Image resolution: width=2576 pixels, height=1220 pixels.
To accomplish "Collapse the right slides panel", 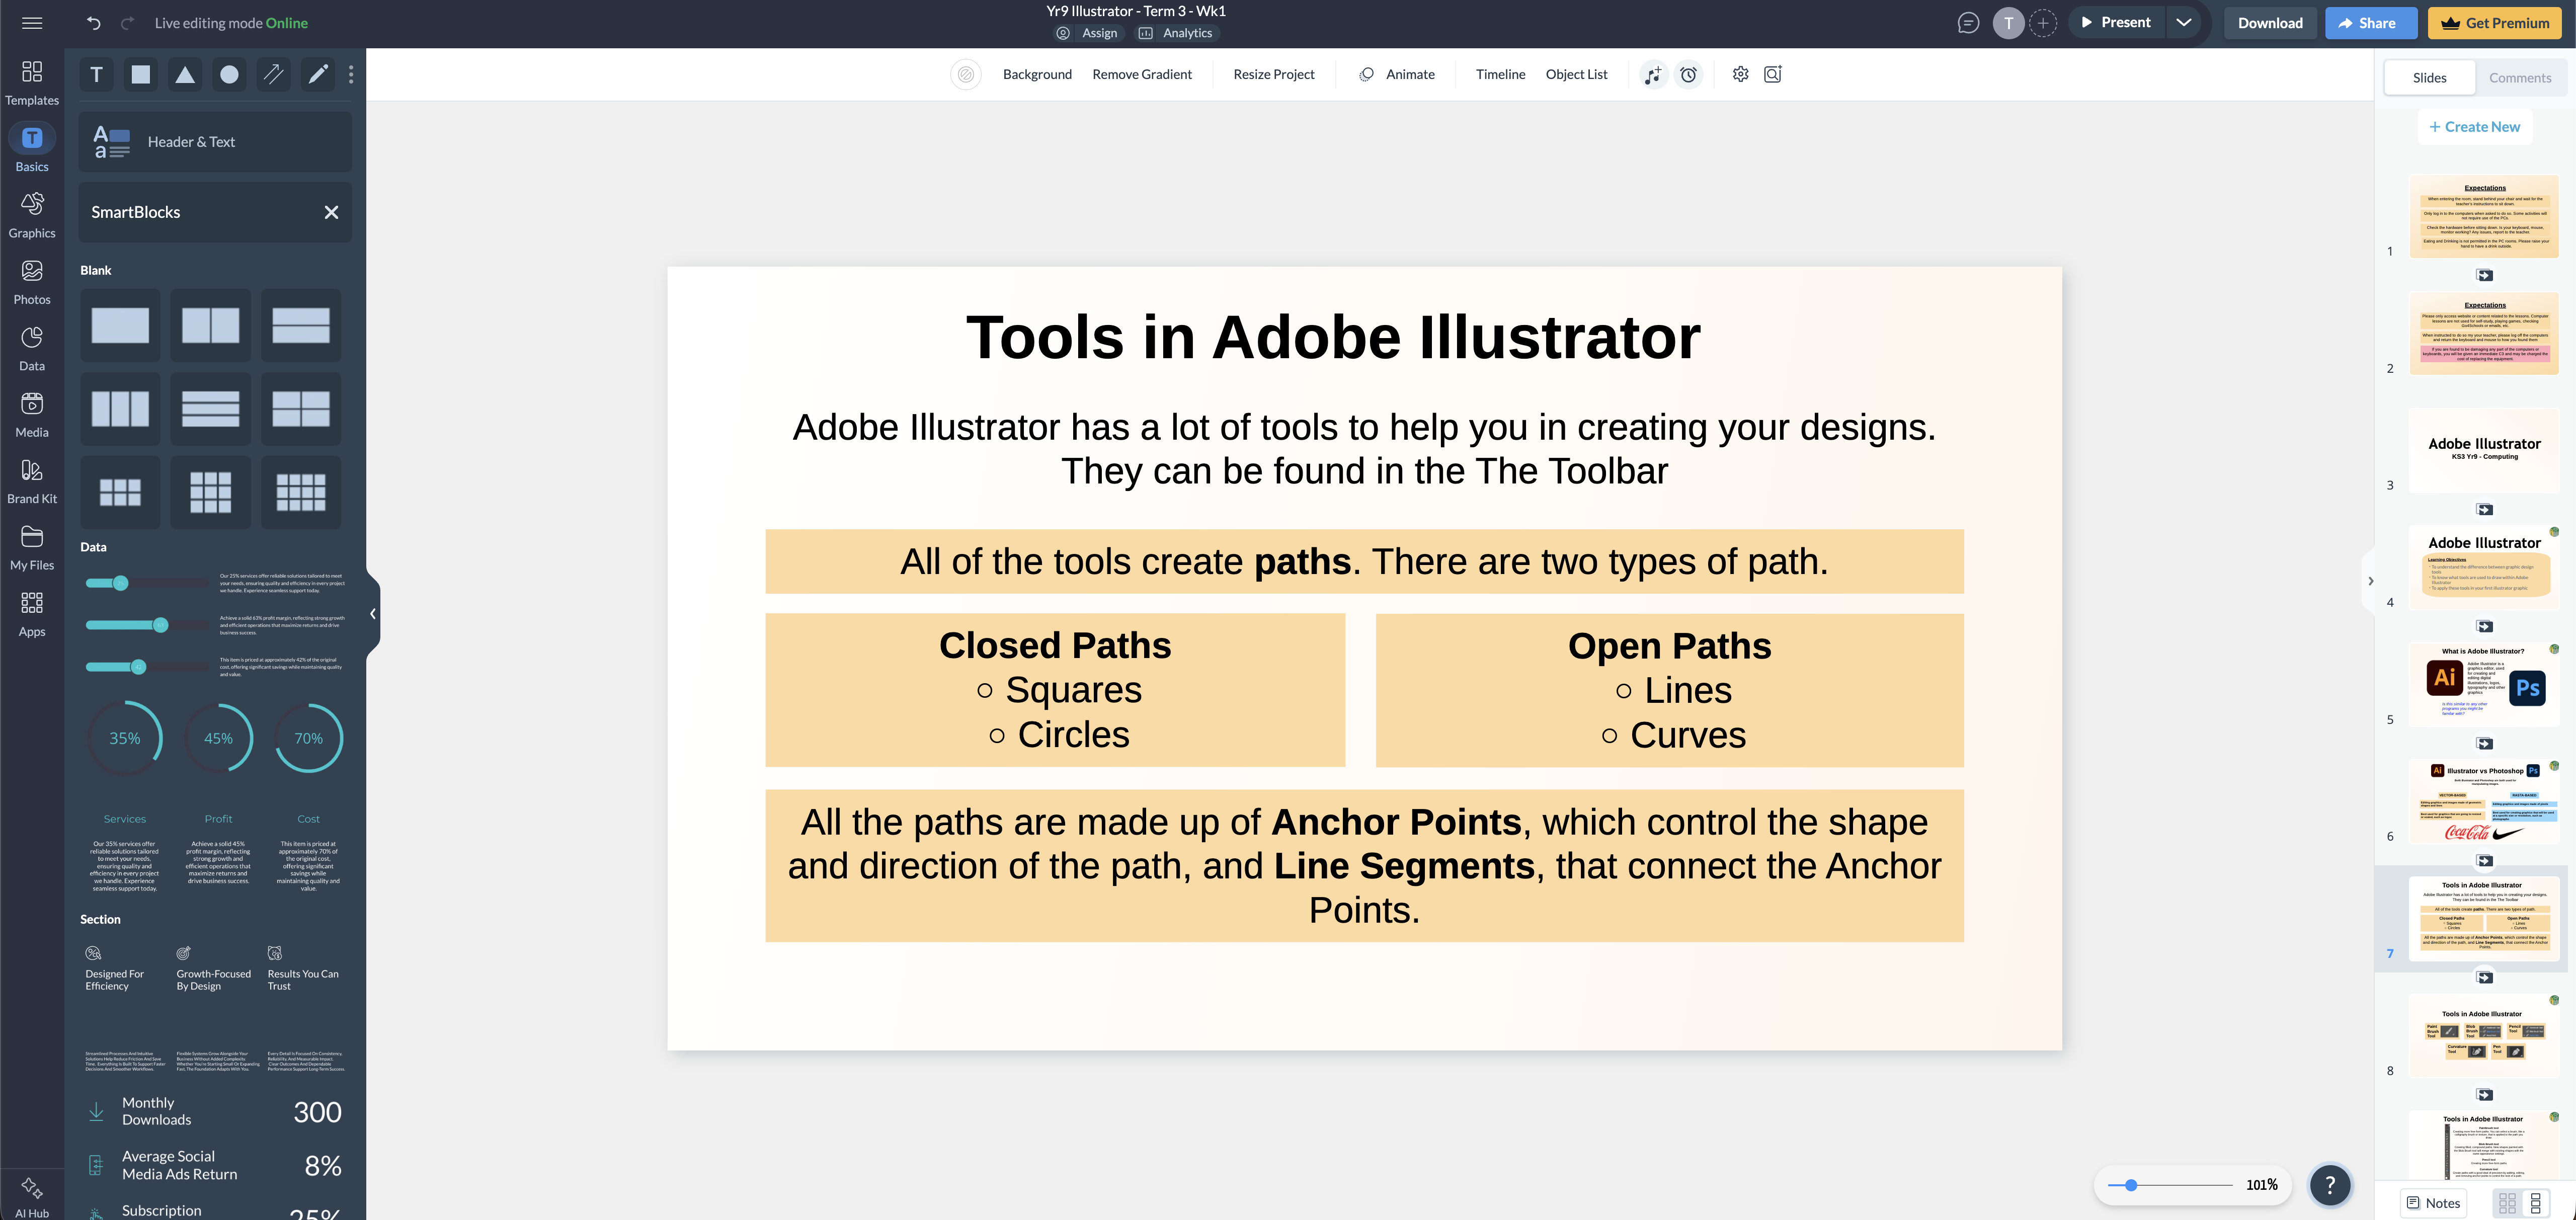I will [2369, 581].
